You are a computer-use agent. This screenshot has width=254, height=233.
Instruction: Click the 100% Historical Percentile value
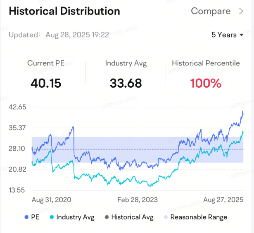206,83
